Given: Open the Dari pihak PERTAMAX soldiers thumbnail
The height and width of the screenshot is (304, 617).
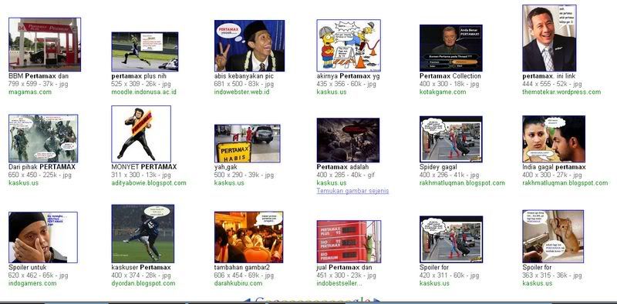Looking at the screenshot, I should coord(43,139).
